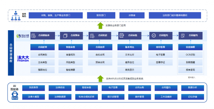Click the green arrow beside 支持API/EUI方式
214x109 pixels.
pos(100,78)
